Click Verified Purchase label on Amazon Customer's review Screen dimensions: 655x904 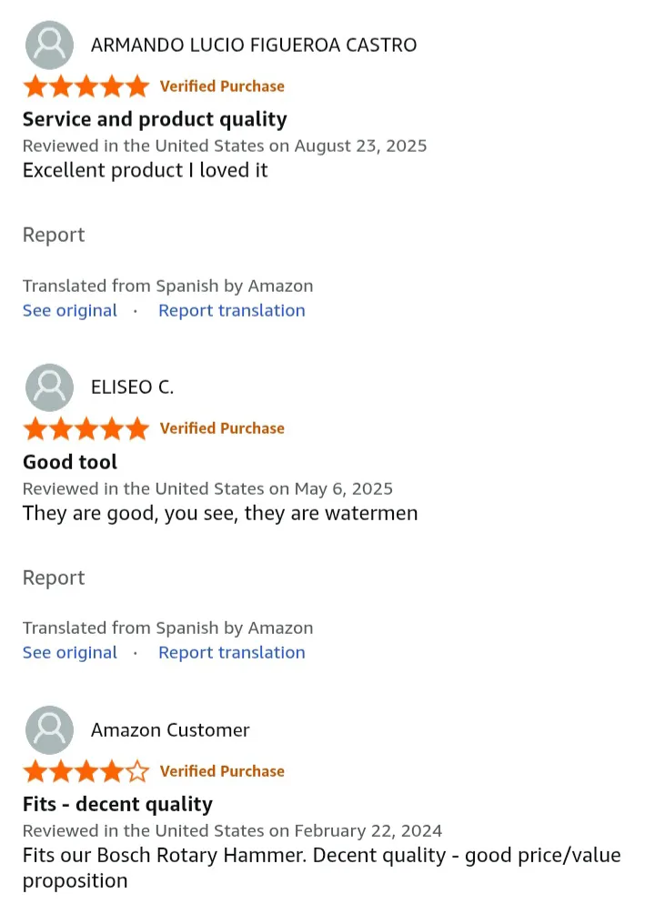pyautogui.click(x=222, y=771)
